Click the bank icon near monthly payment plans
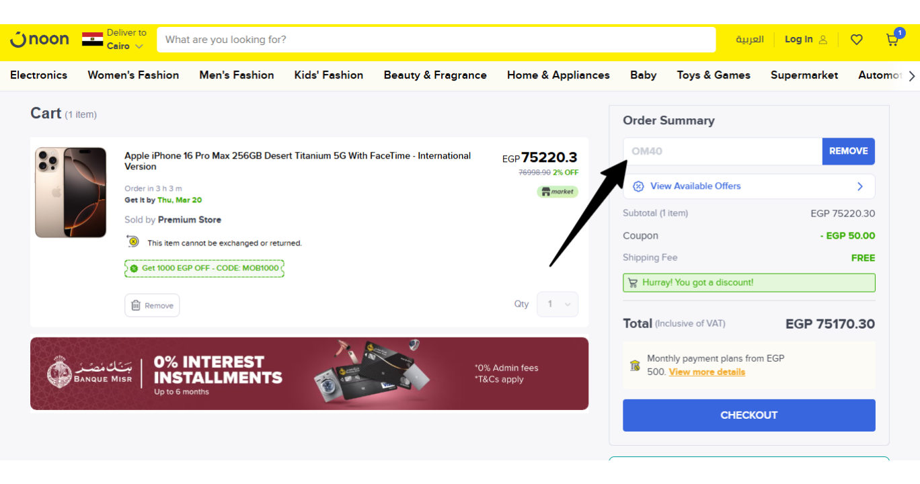920x484 pixels. pyautogui.click(x=635, y=366)
